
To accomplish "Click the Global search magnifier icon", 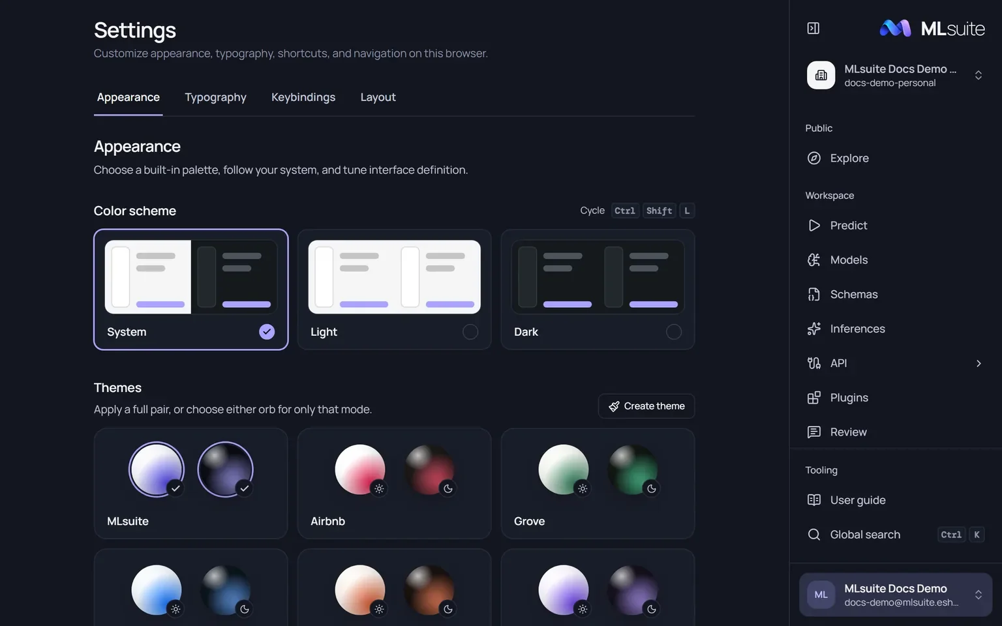I will click(x=813, y=535).
